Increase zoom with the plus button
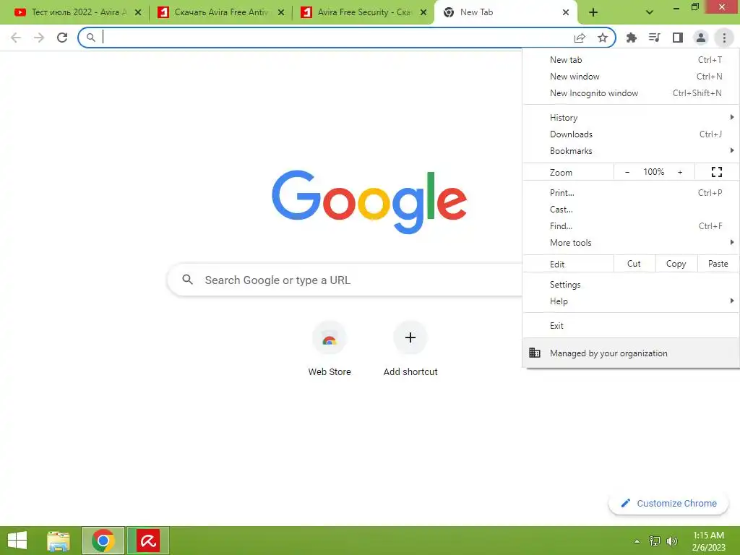The height and width of the screenshot is (555, 740). tap(680, 172)
